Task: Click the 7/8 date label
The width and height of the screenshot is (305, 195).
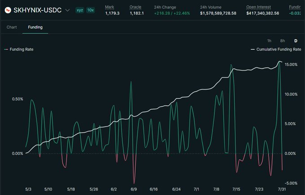Action: [216, 189]
